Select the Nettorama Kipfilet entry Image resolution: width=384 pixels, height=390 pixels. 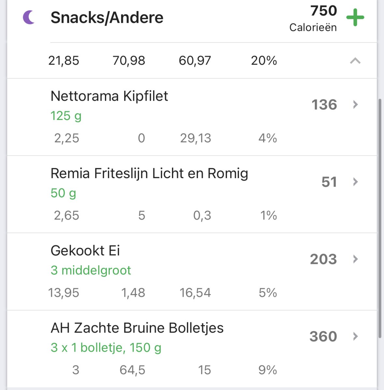(109, 96)
